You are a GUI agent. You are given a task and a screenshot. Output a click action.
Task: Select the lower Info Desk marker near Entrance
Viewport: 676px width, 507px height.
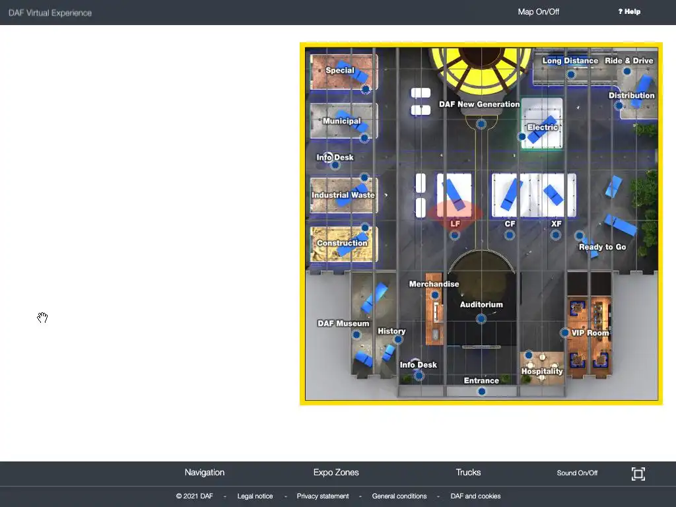point(419,376)
